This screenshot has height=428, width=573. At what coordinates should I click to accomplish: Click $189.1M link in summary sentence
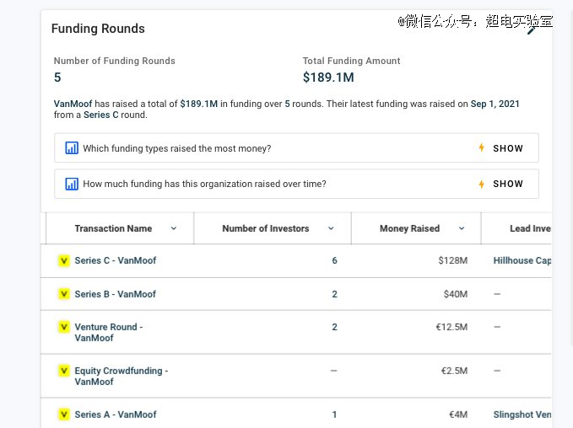point(199,104)
